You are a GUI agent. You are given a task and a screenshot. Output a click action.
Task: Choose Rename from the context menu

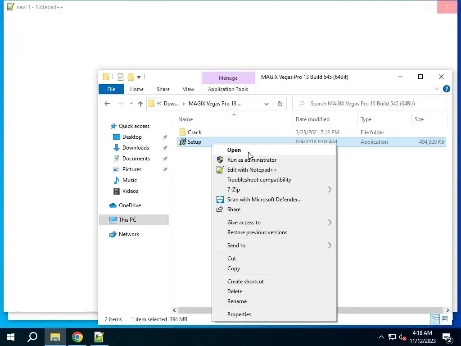coord(274,301)
